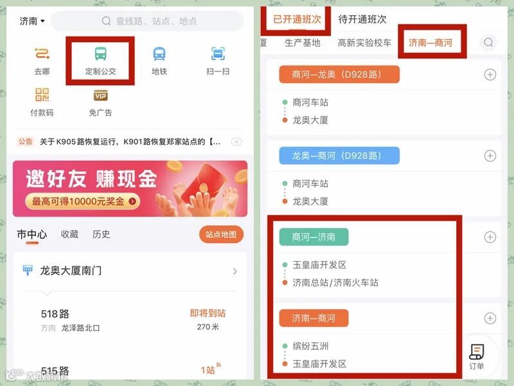Expand the 龙奥大厦南门 stop chevron
514x386 pixels.
[x=235, y=271]
